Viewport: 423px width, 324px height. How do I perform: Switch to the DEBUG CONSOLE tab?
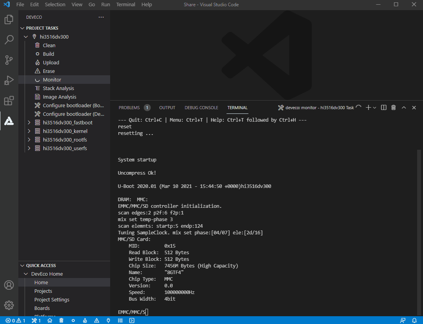tap(201, 108)
